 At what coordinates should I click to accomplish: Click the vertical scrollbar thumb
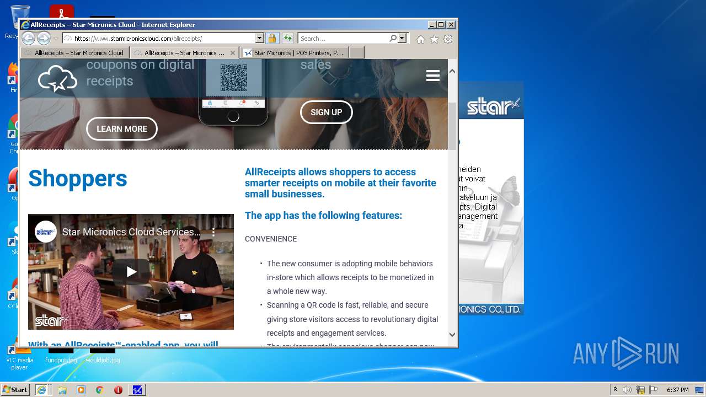452,126
